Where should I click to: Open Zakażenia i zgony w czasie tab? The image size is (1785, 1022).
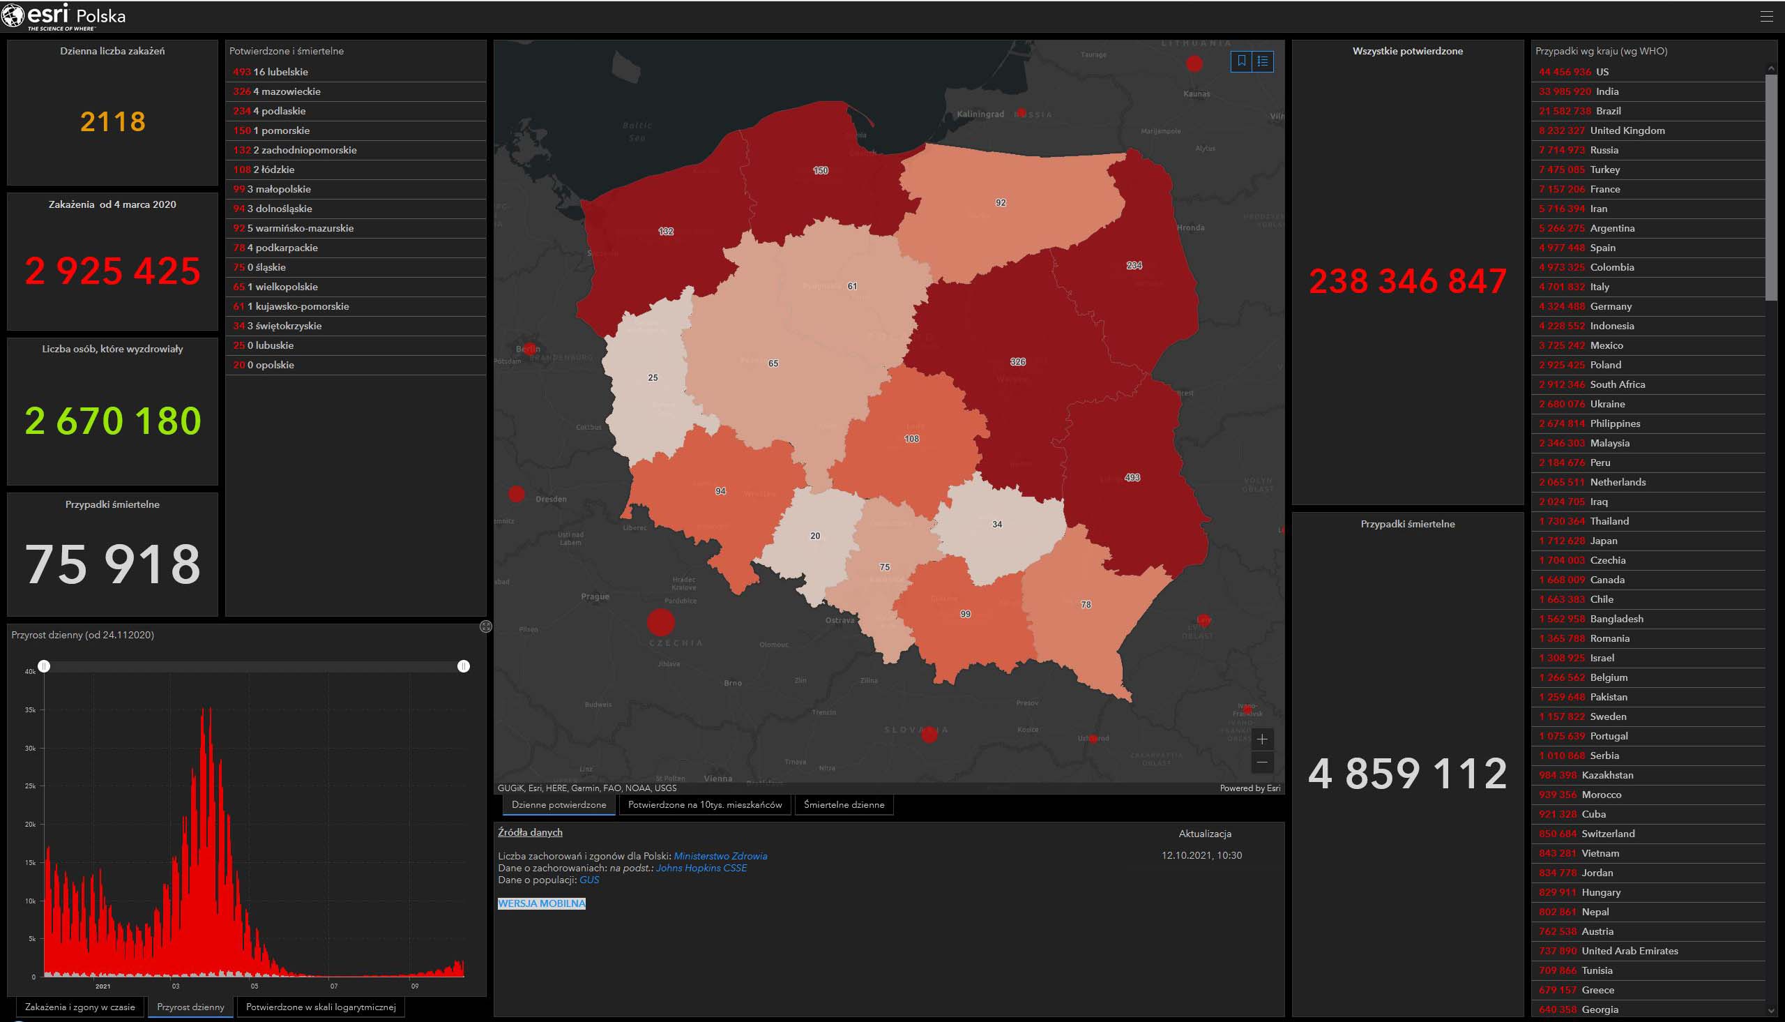click(x=80, y=1007)
